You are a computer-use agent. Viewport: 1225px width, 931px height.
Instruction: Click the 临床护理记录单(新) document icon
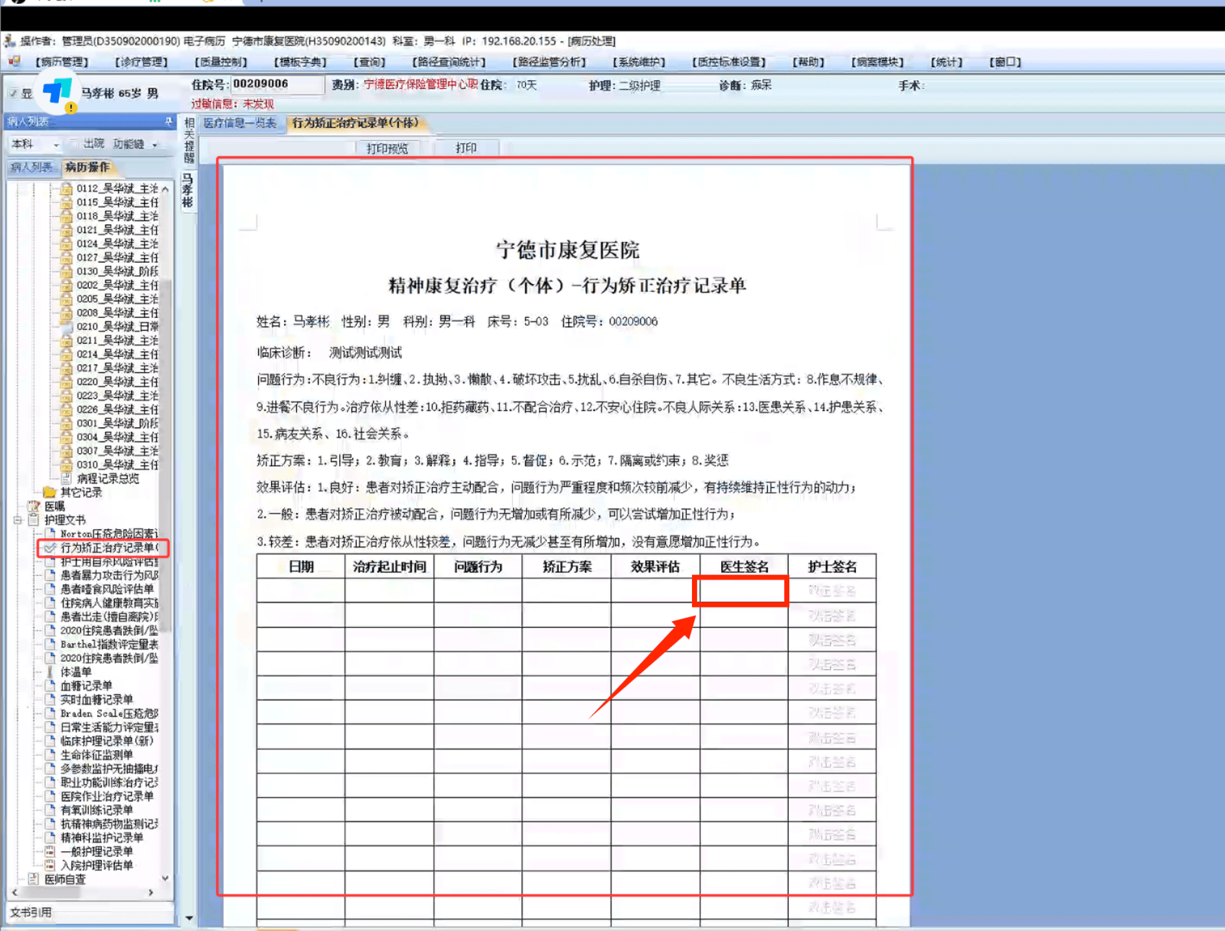[x=50, y=741]
